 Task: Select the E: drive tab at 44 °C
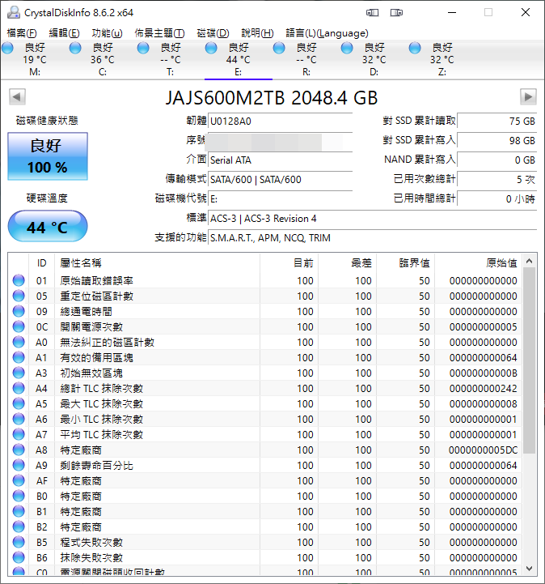coord(239,60)
